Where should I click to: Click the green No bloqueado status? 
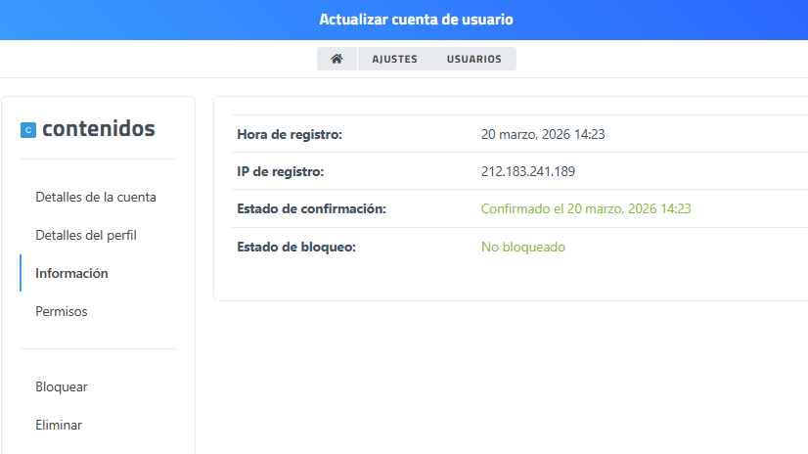click(522, 247)
